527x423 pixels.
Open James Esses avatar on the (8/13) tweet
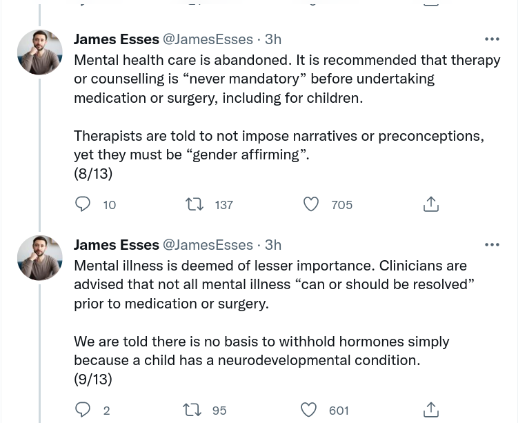[x=40, y=52]
